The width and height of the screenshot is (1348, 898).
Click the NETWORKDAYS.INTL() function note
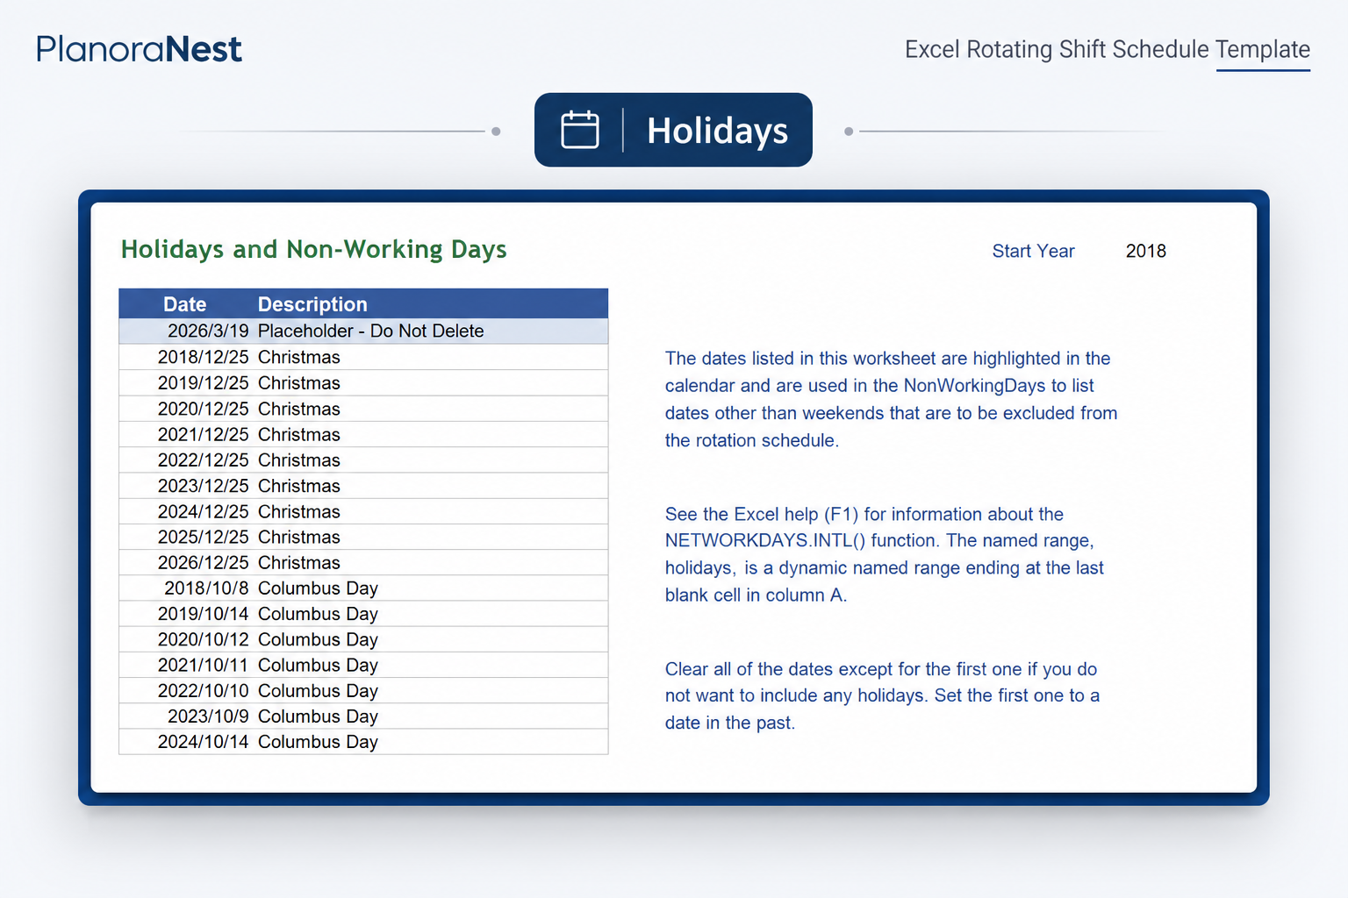pos(884,554)
